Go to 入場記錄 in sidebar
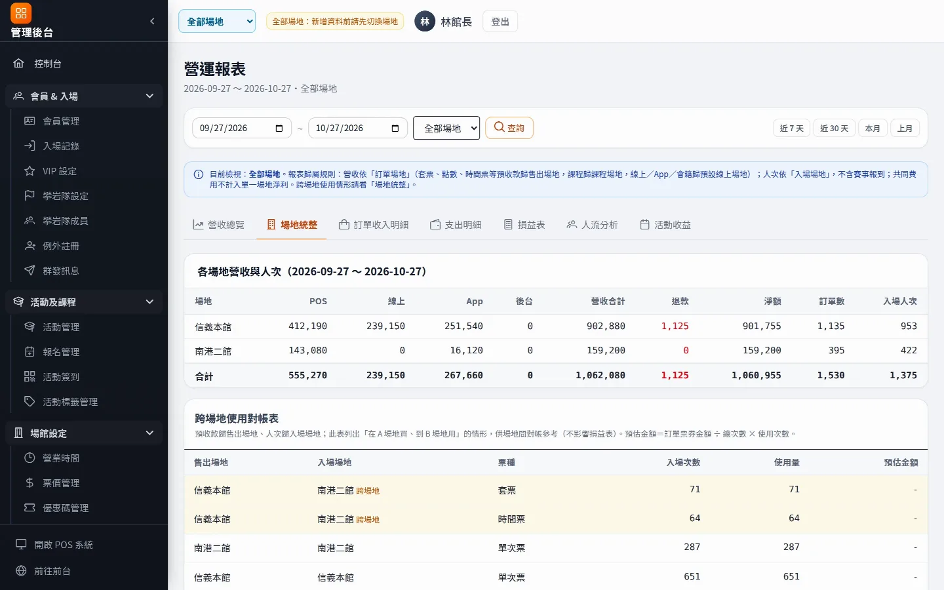This screenshot has height=590, width=944. [x=88, y=146]
